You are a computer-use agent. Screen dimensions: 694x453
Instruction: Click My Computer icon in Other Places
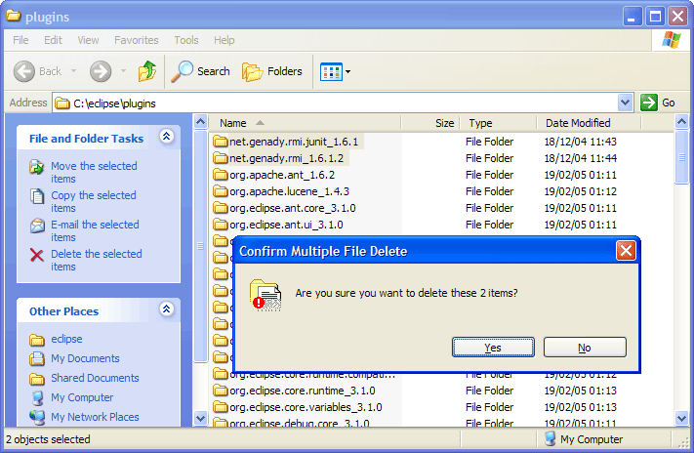point(37,397)
